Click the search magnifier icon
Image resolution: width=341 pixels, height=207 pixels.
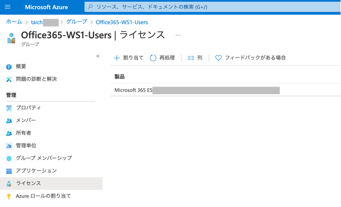point(90,7)
